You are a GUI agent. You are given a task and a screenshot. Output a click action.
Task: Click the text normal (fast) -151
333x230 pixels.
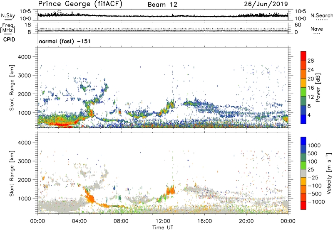tap(65, 41)
